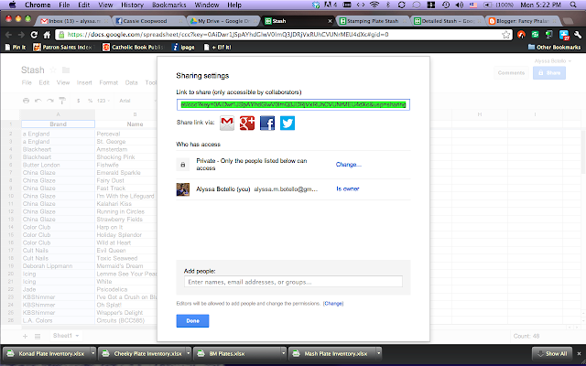The height and width of the screenshot is (366, 586).
Task: Share link via Google Plus icon
Action: [x=247, y=123]
